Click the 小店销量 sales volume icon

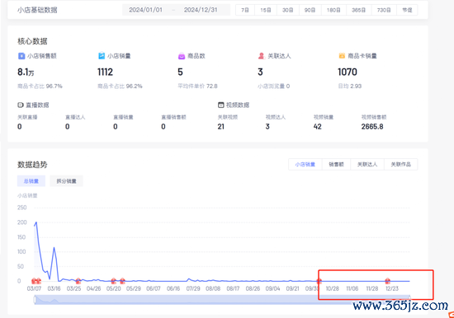(x=102, y=55)
